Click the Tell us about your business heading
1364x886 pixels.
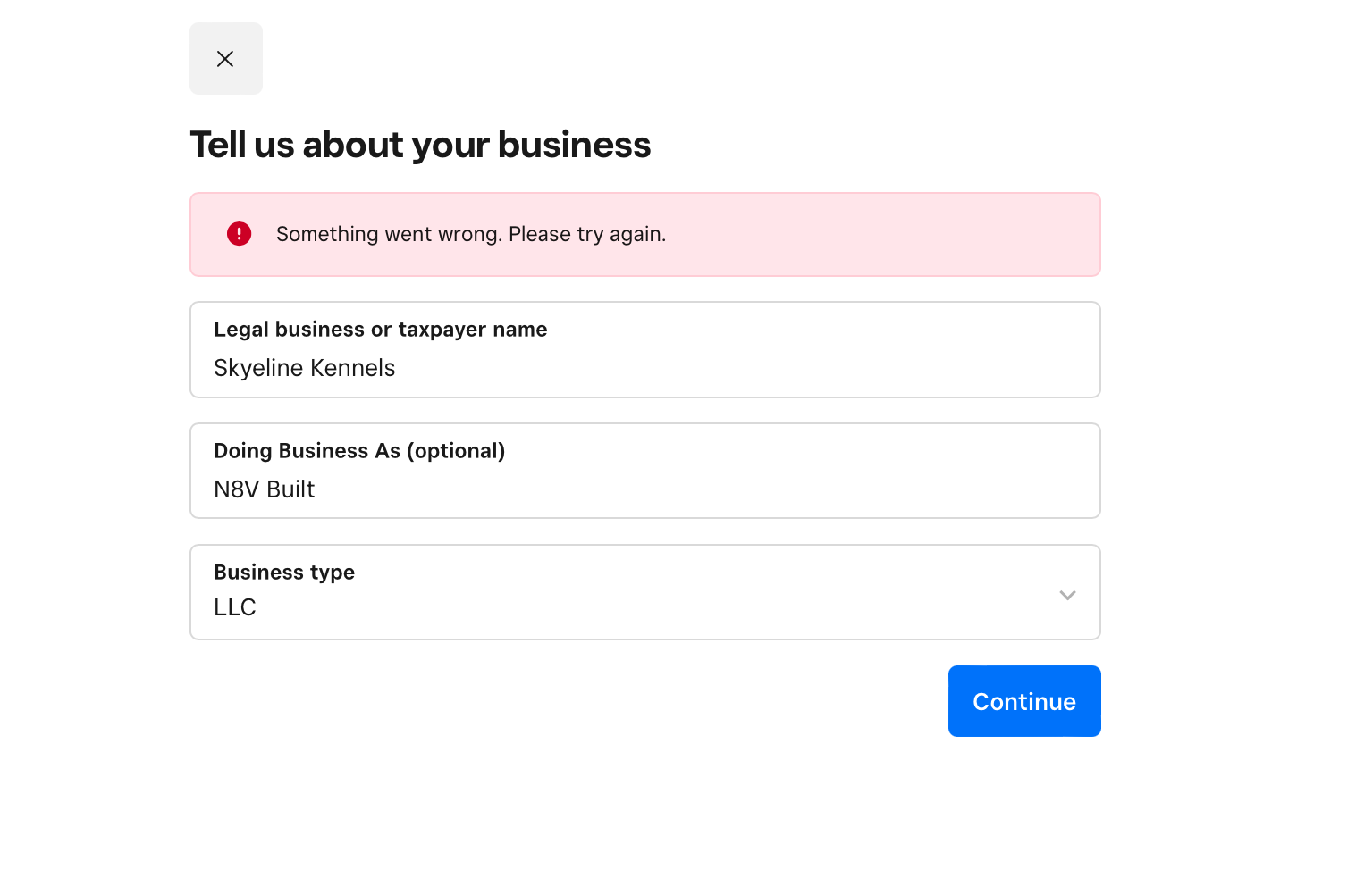[420, 144]
